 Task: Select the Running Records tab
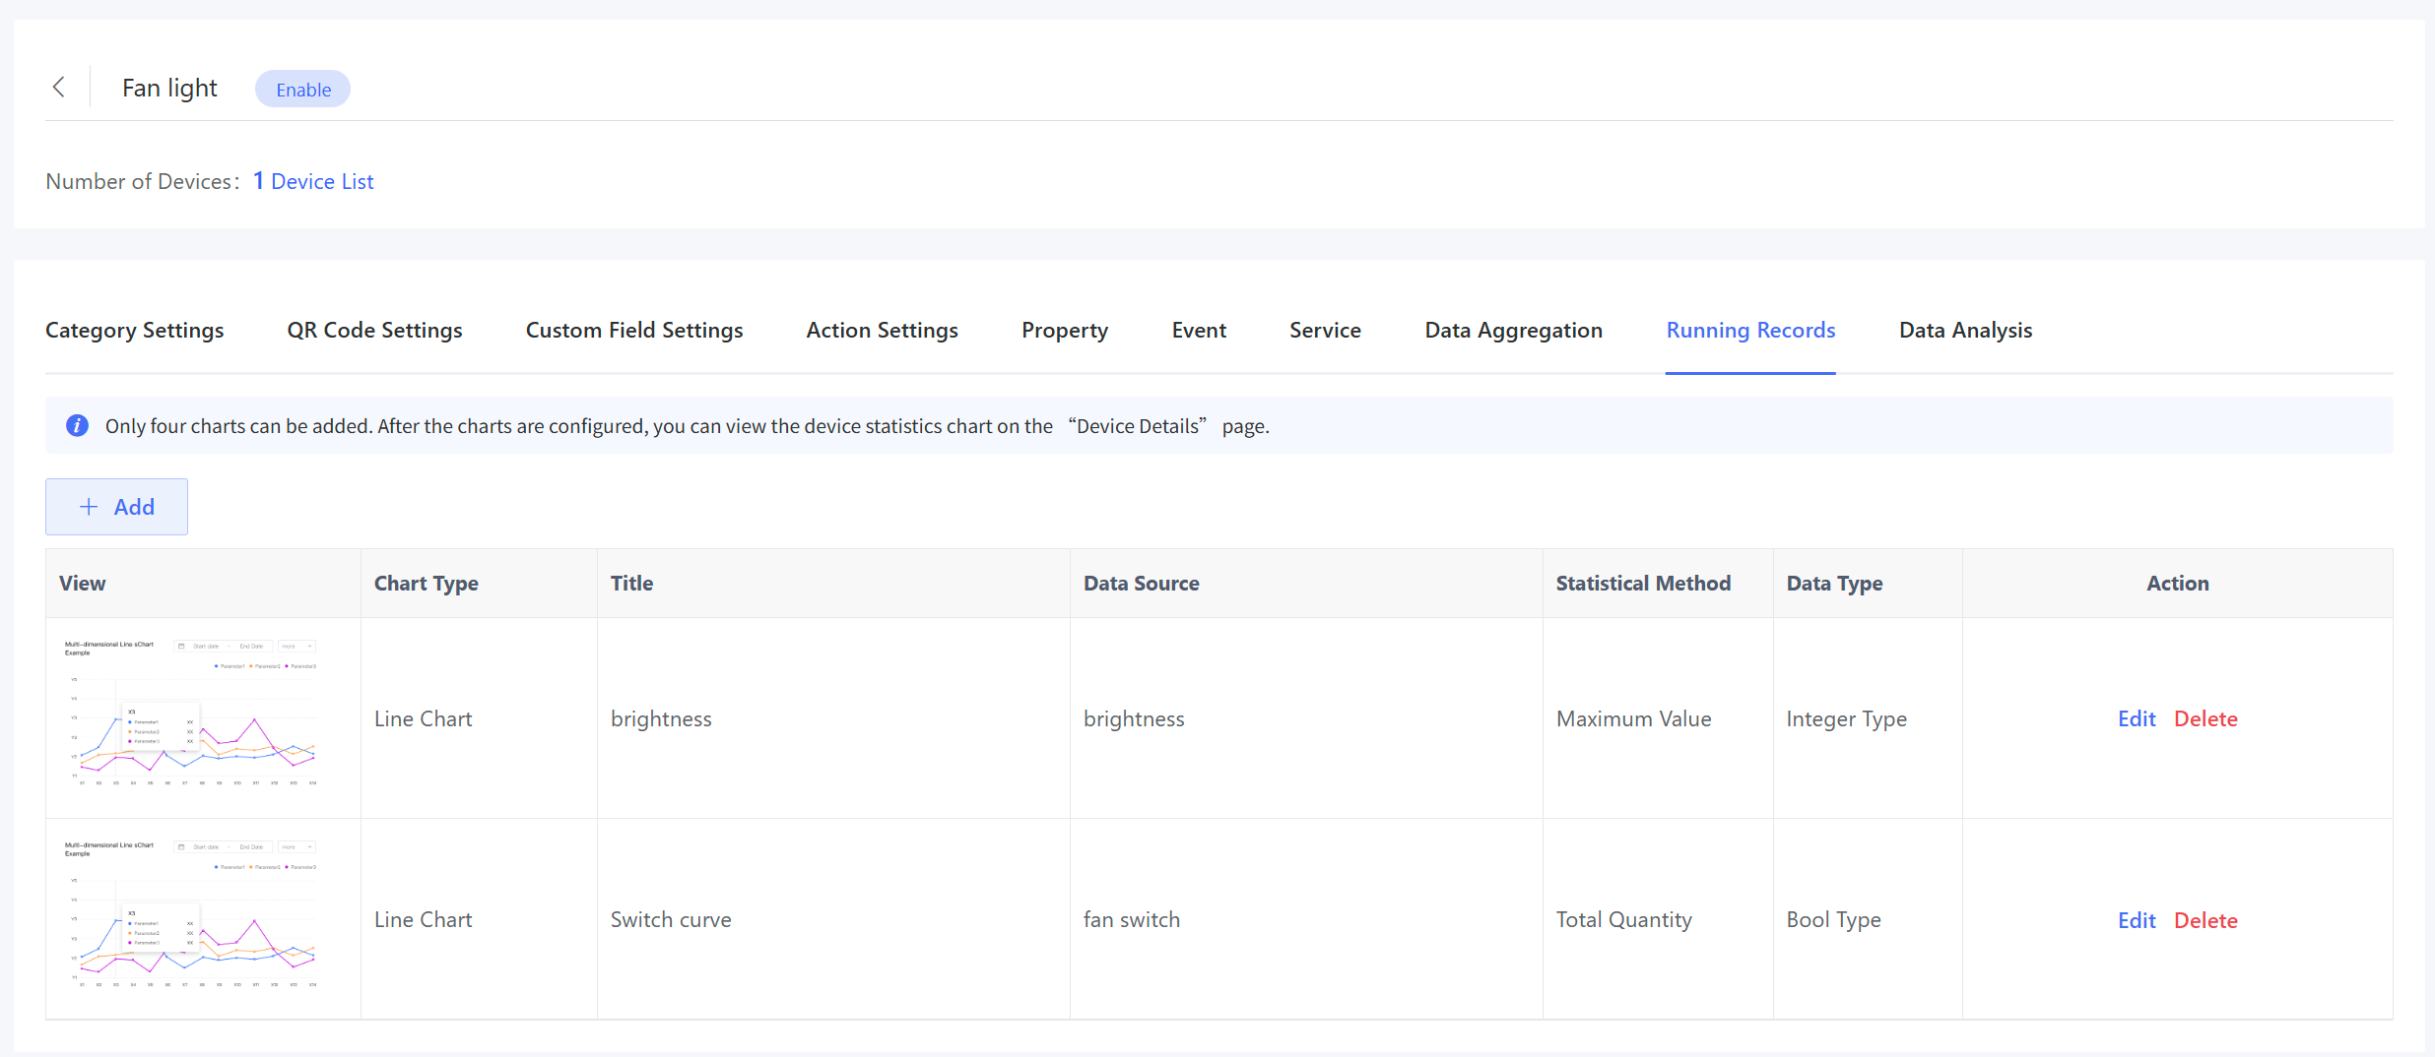[x=1750, y=331]
